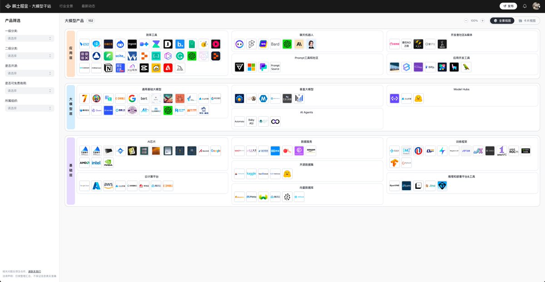Open the Grammarly green G icon
Screen dimensions: 545x282
click(180, 56)
